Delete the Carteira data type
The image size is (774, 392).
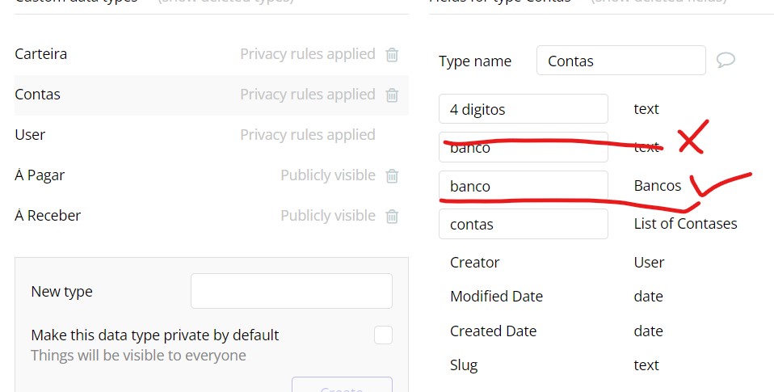point(392,55)
